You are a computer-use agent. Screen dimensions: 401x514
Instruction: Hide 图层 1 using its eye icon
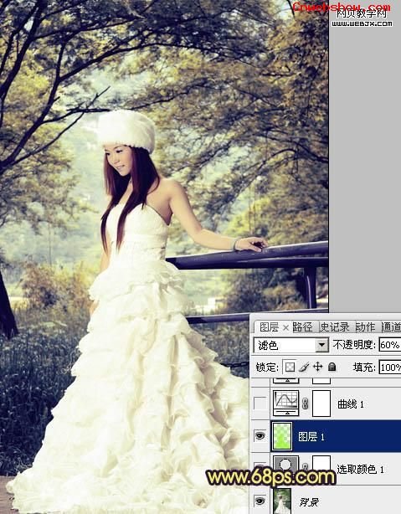pyautogui.click(x=260, y=436)
